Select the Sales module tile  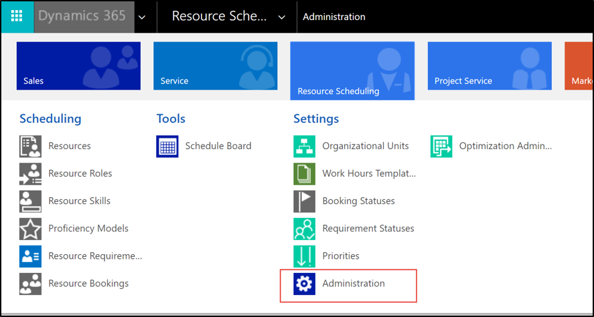78,66
